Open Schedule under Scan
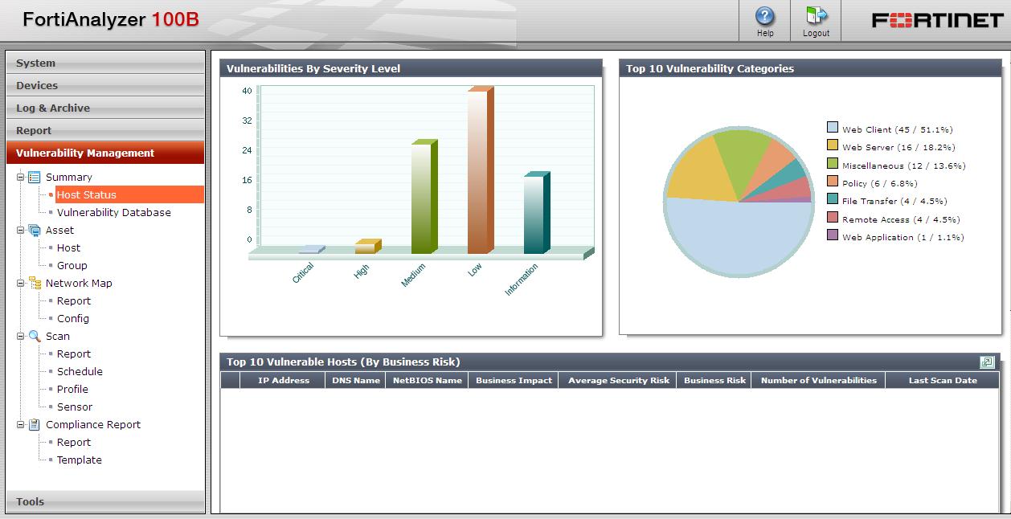 tap(80, 371)
